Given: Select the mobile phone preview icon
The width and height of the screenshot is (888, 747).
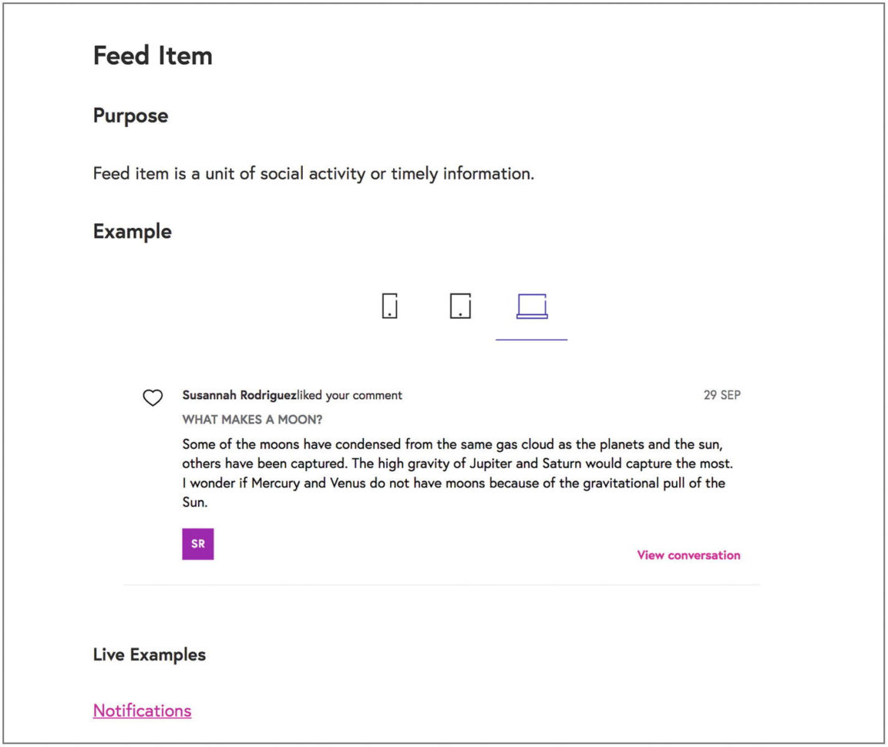Looking at the screenshot, I should [389, 307].
